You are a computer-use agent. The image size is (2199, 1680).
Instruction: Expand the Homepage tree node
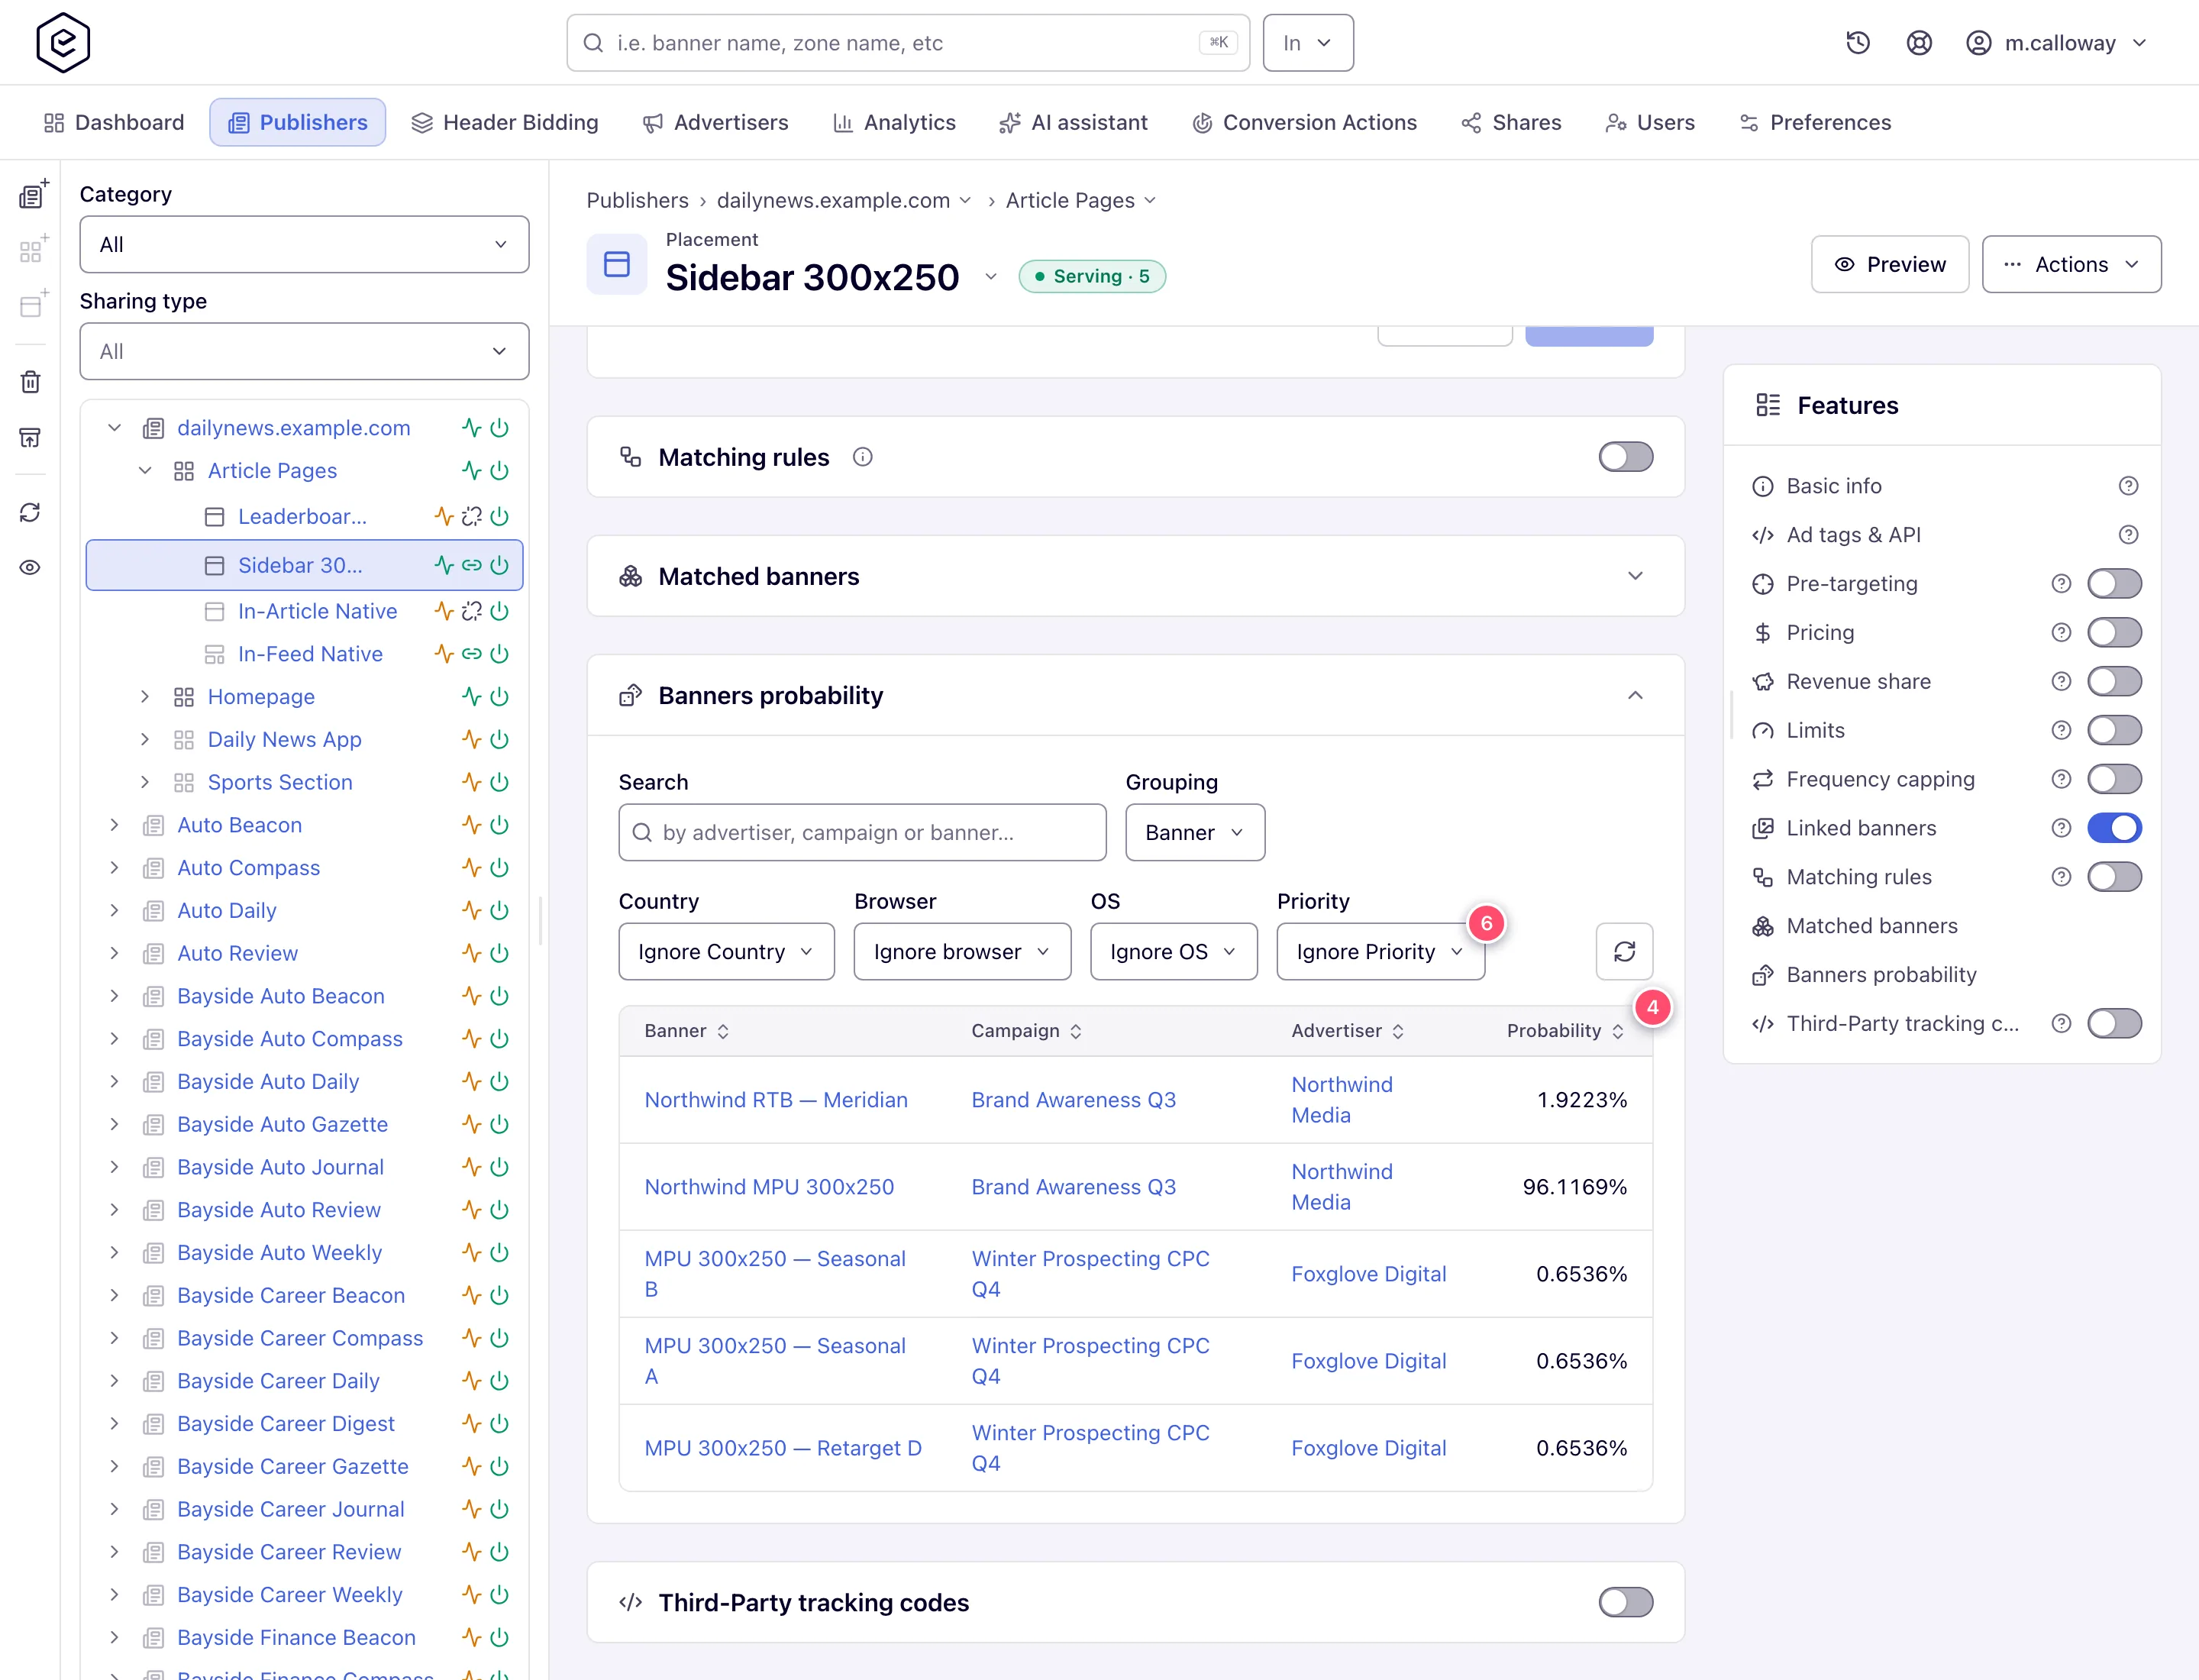[x=145, y=697]
